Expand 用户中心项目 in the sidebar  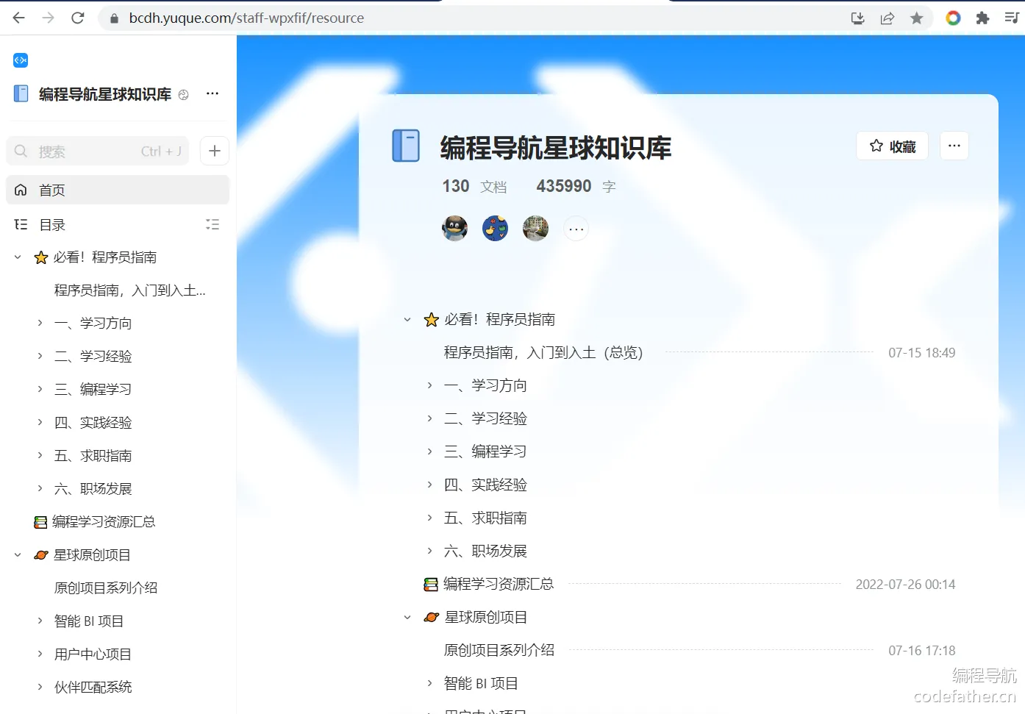40,654
